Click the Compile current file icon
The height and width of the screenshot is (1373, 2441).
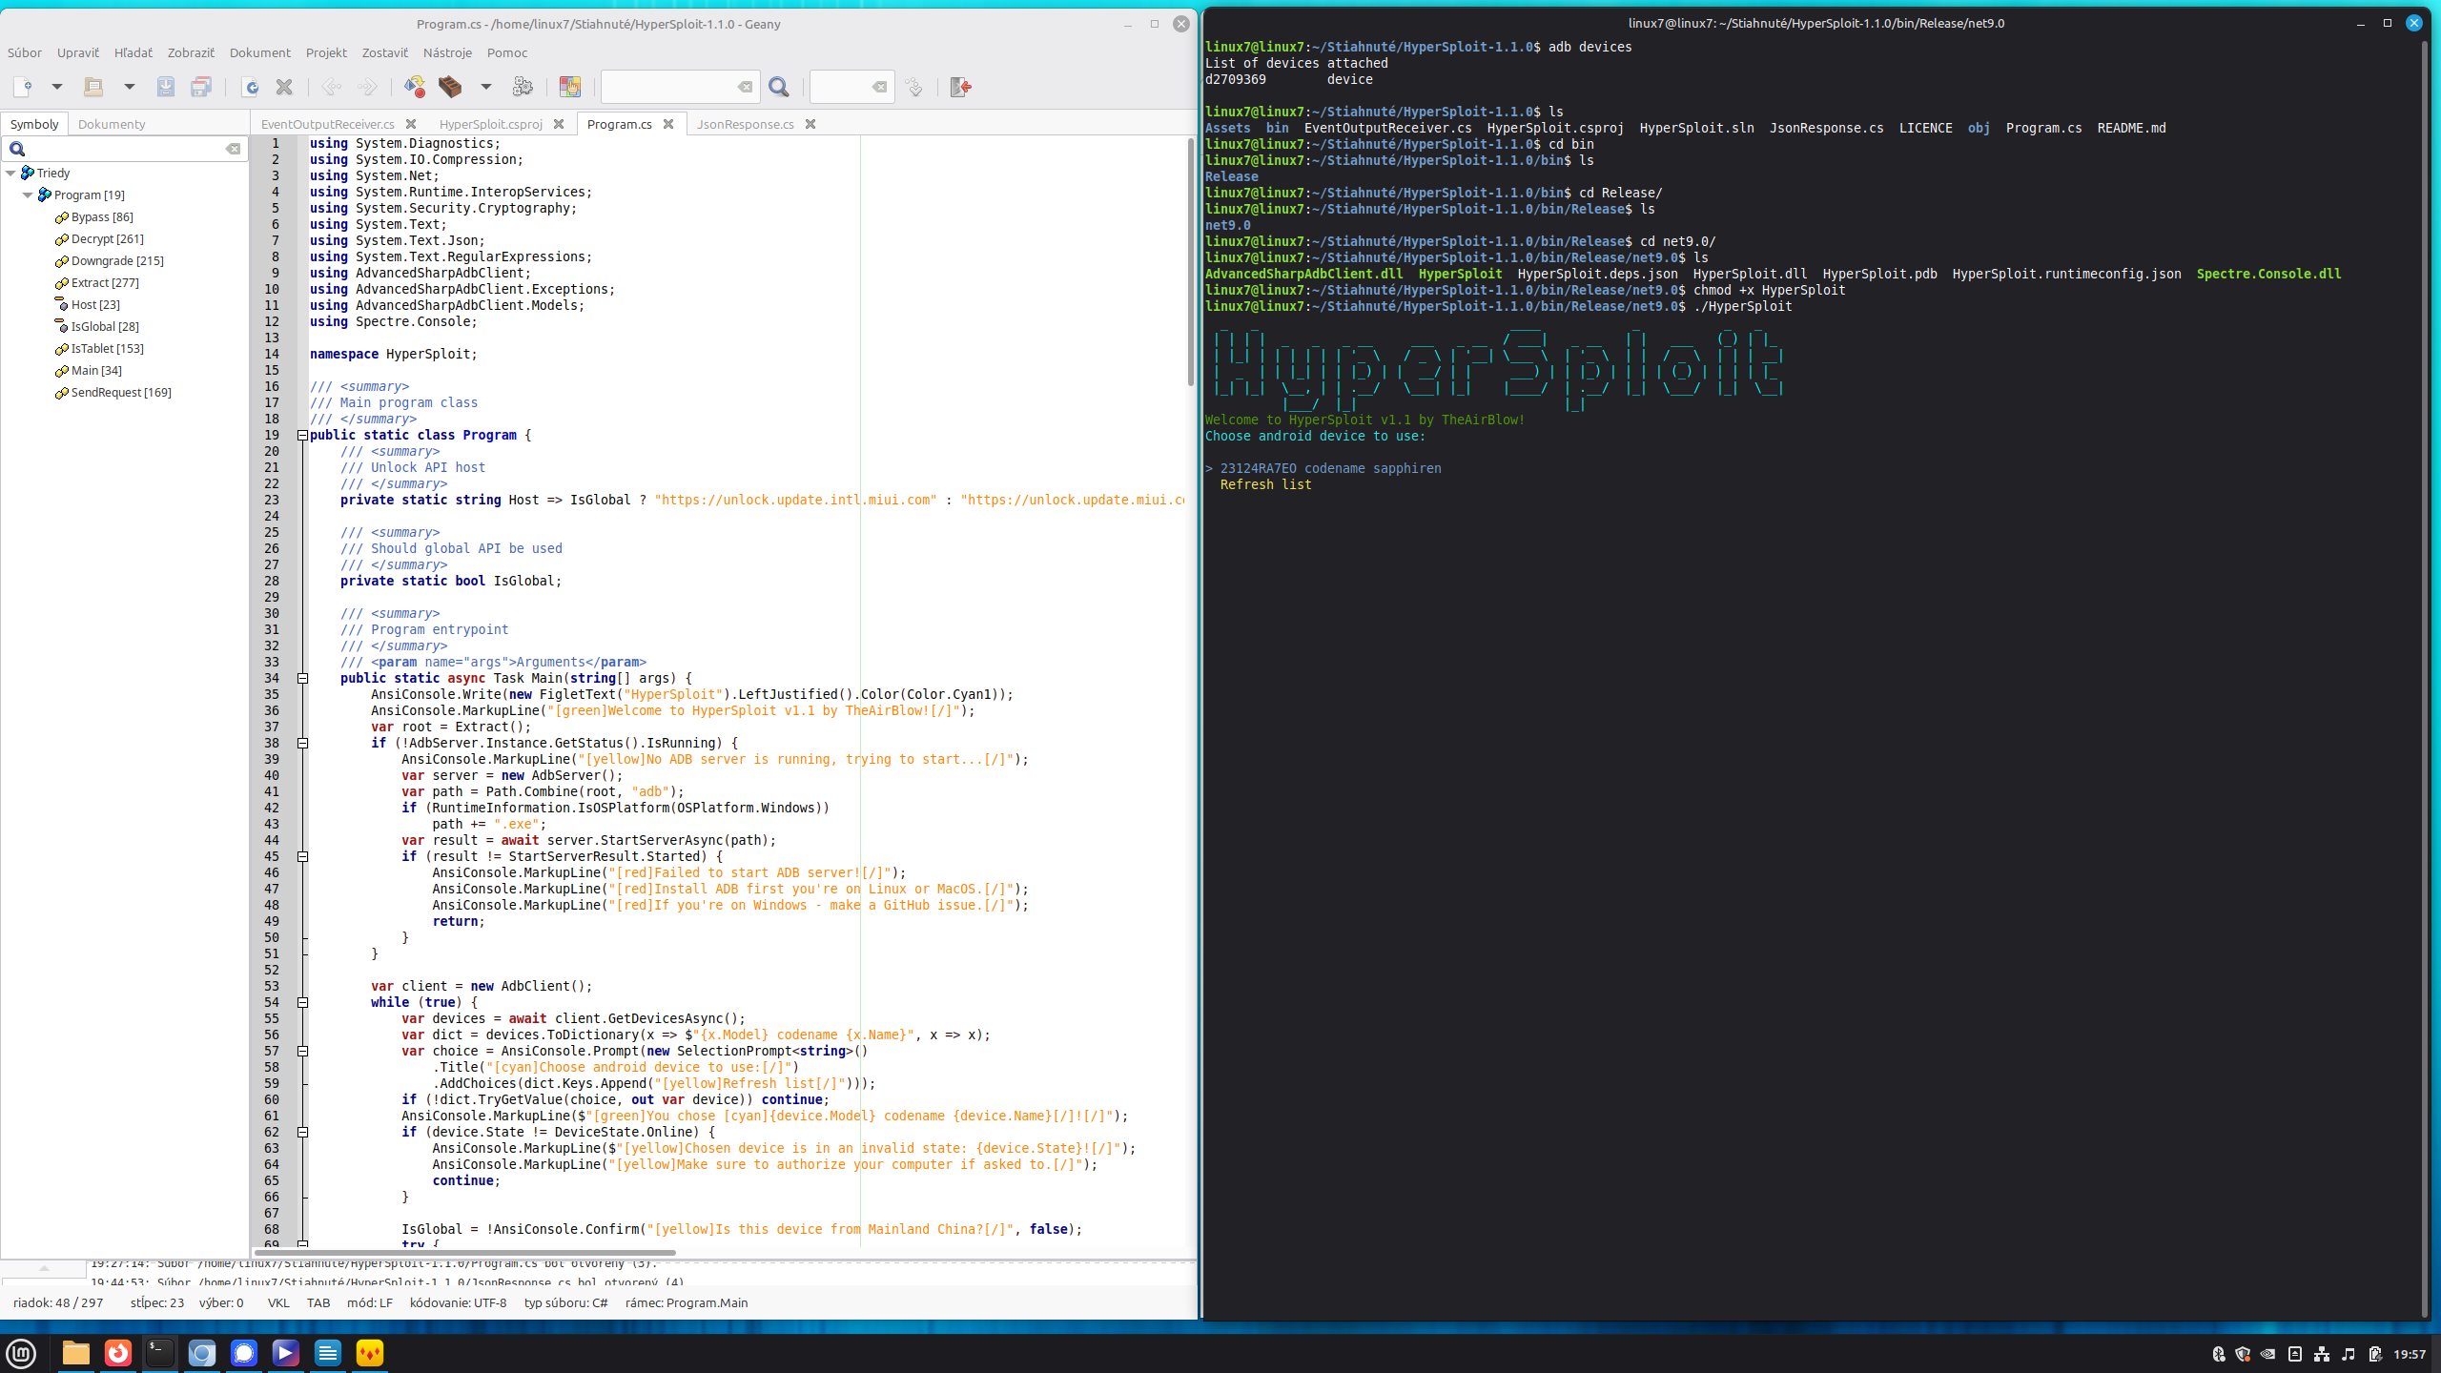tap(415, 87)
